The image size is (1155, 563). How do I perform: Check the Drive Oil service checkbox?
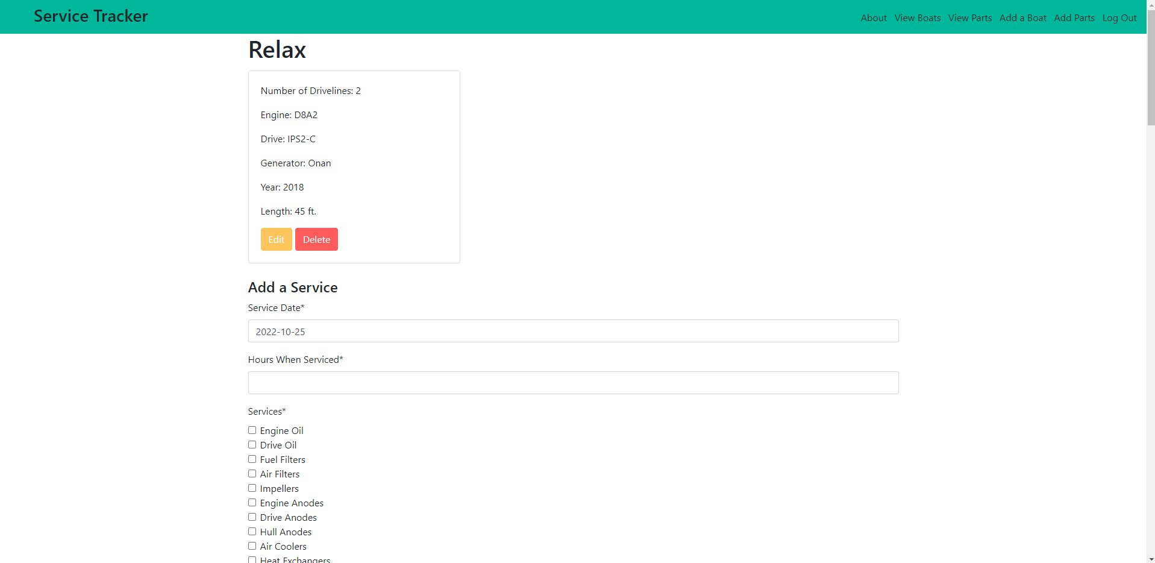[251, 444]
